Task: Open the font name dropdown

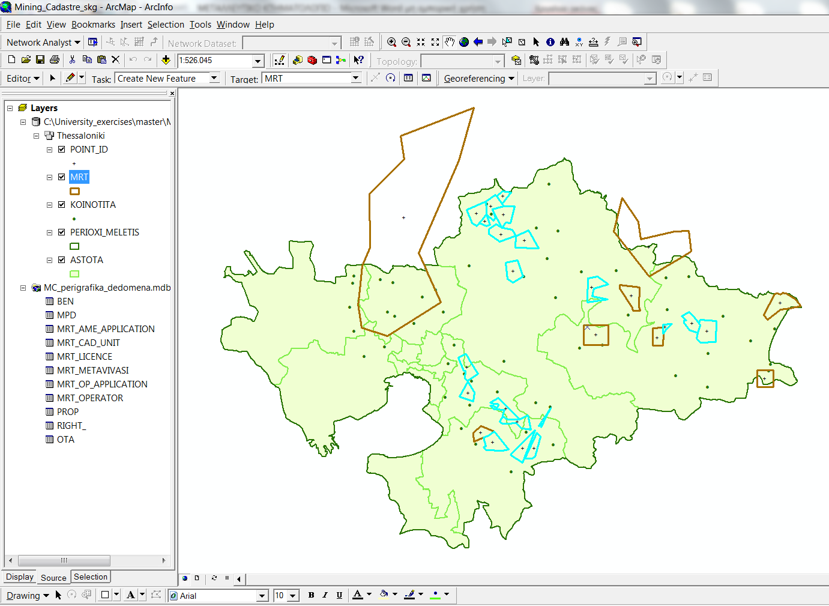Action: tap(262, 596)
